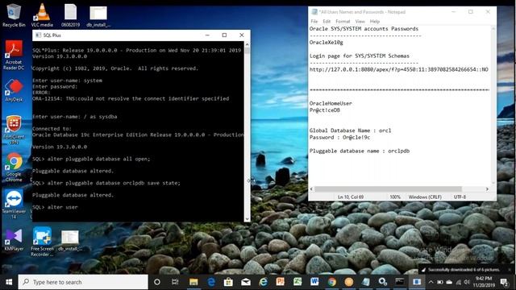Launch Microsoft Edge from taskbar
The height and width of the screenshot is (290, 516).
click(x=211, y=282)
